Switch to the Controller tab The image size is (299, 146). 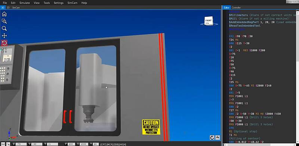pyautogui.click(x=236, y=7)
